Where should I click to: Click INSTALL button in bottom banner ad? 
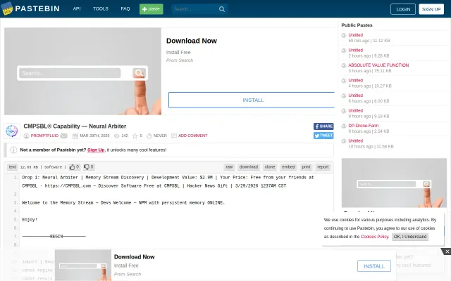tap(374, 266)
